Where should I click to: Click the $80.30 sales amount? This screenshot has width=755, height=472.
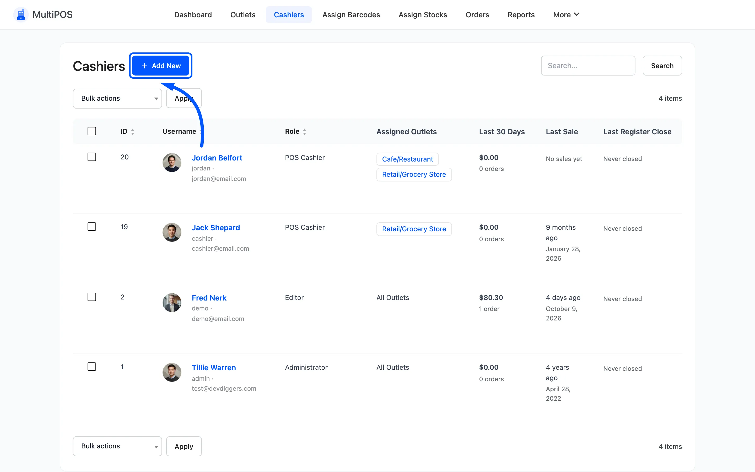[491, 298]
